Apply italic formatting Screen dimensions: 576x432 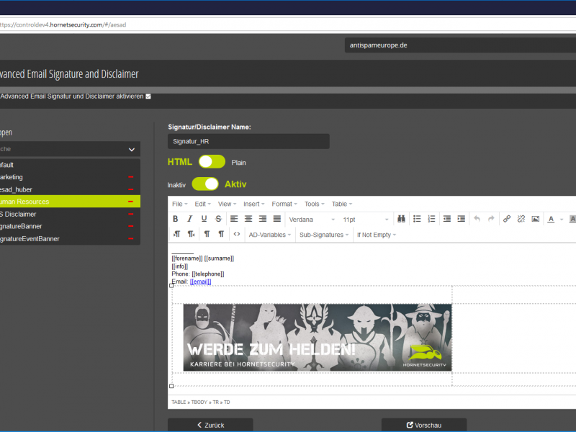pos(189,219)
